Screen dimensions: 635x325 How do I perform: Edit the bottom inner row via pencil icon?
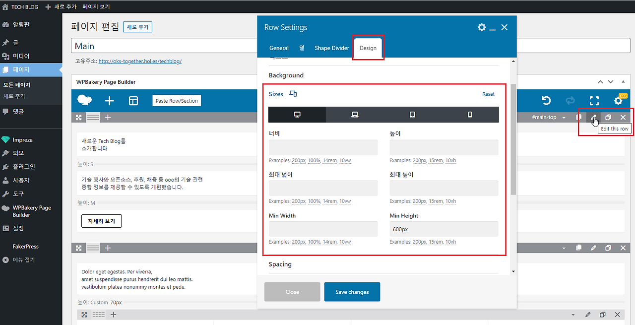[x=588, y=315]
